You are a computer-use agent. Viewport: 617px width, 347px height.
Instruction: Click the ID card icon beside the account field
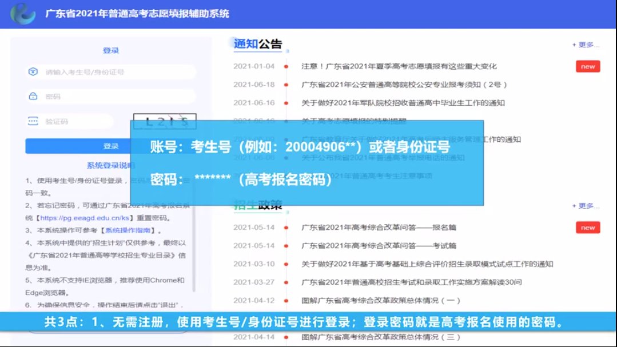(x=33, y=72)
